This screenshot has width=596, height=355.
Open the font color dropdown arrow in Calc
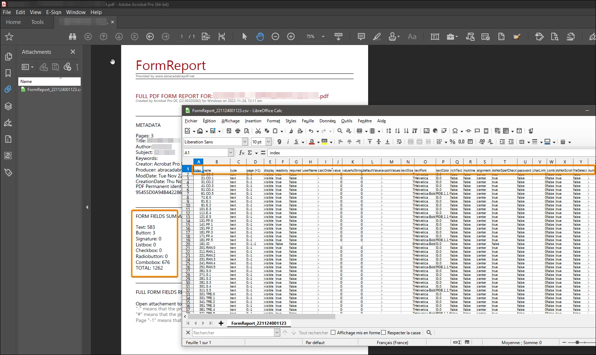318,142
